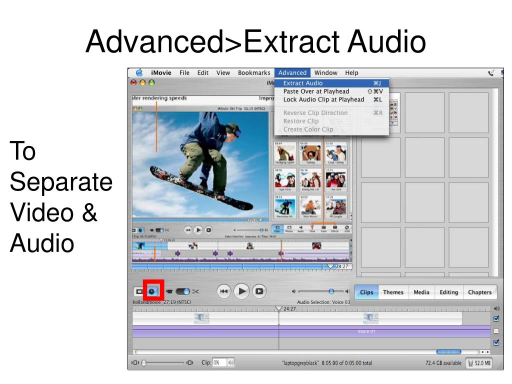Open the Help menu
The image size is (512, 384).
351,73
